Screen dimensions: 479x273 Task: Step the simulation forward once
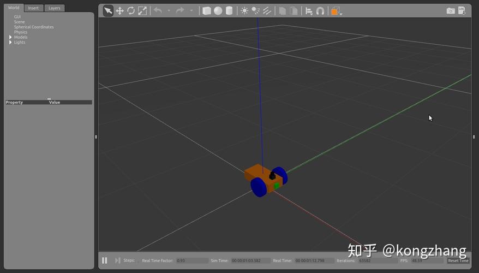pos(118,260)
